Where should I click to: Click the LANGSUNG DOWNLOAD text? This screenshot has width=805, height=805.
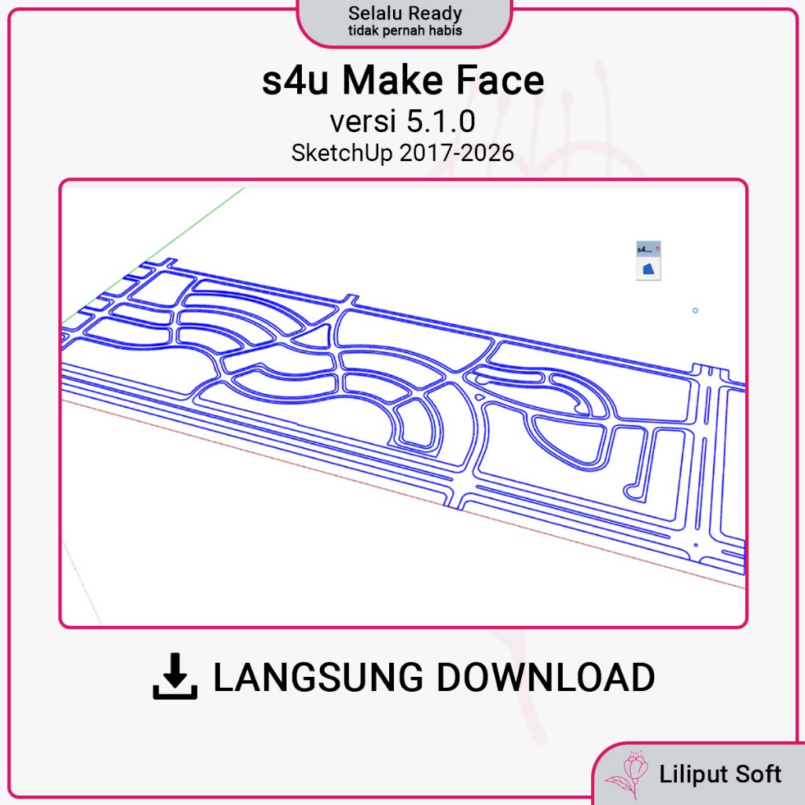click(x=434, y=677)
